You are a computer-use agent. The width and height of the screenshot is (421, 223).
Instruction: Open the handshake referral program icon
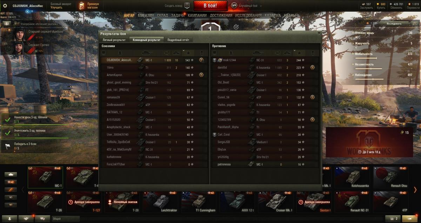pyautogui.click(x=26, y=218)
